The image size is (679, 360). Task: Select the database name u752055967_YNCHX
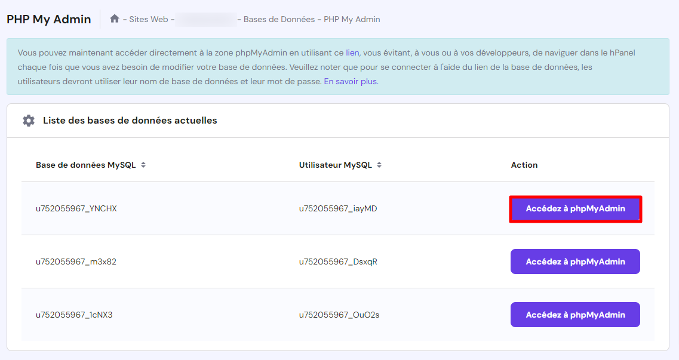(75, 208)
